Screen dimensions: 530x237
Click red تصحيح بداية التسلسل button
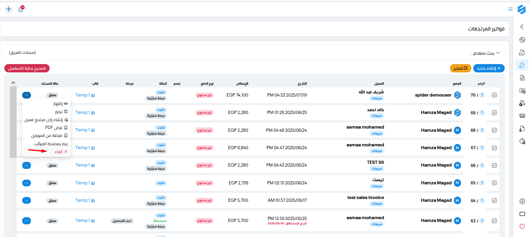coord(27,68)
